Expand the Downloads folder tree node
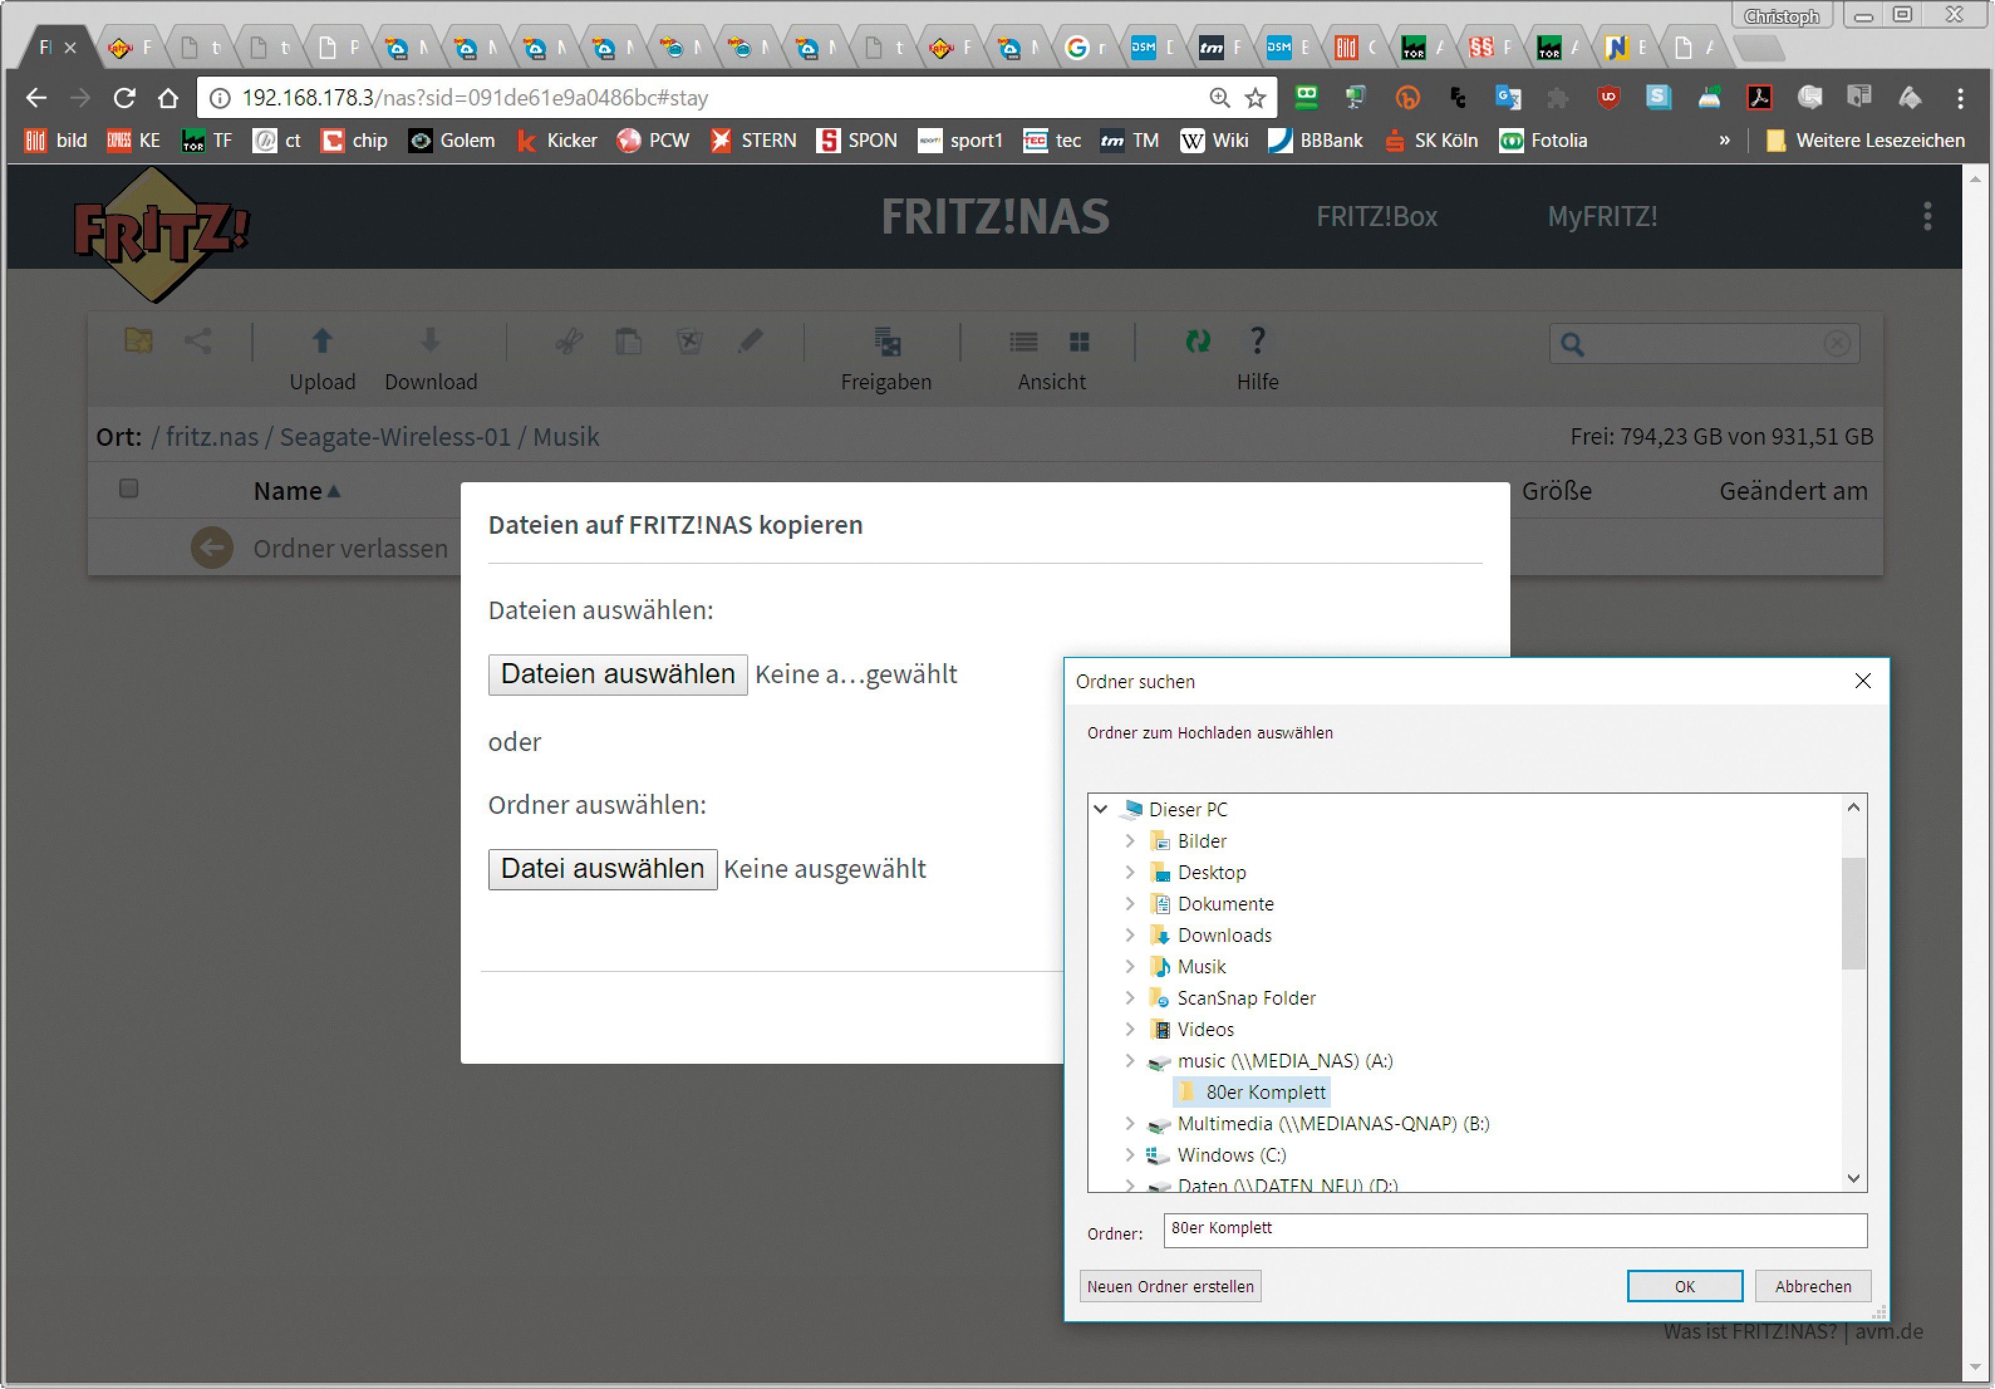The height and width of the screenshot is (1389, 1995). point(1129,935)
